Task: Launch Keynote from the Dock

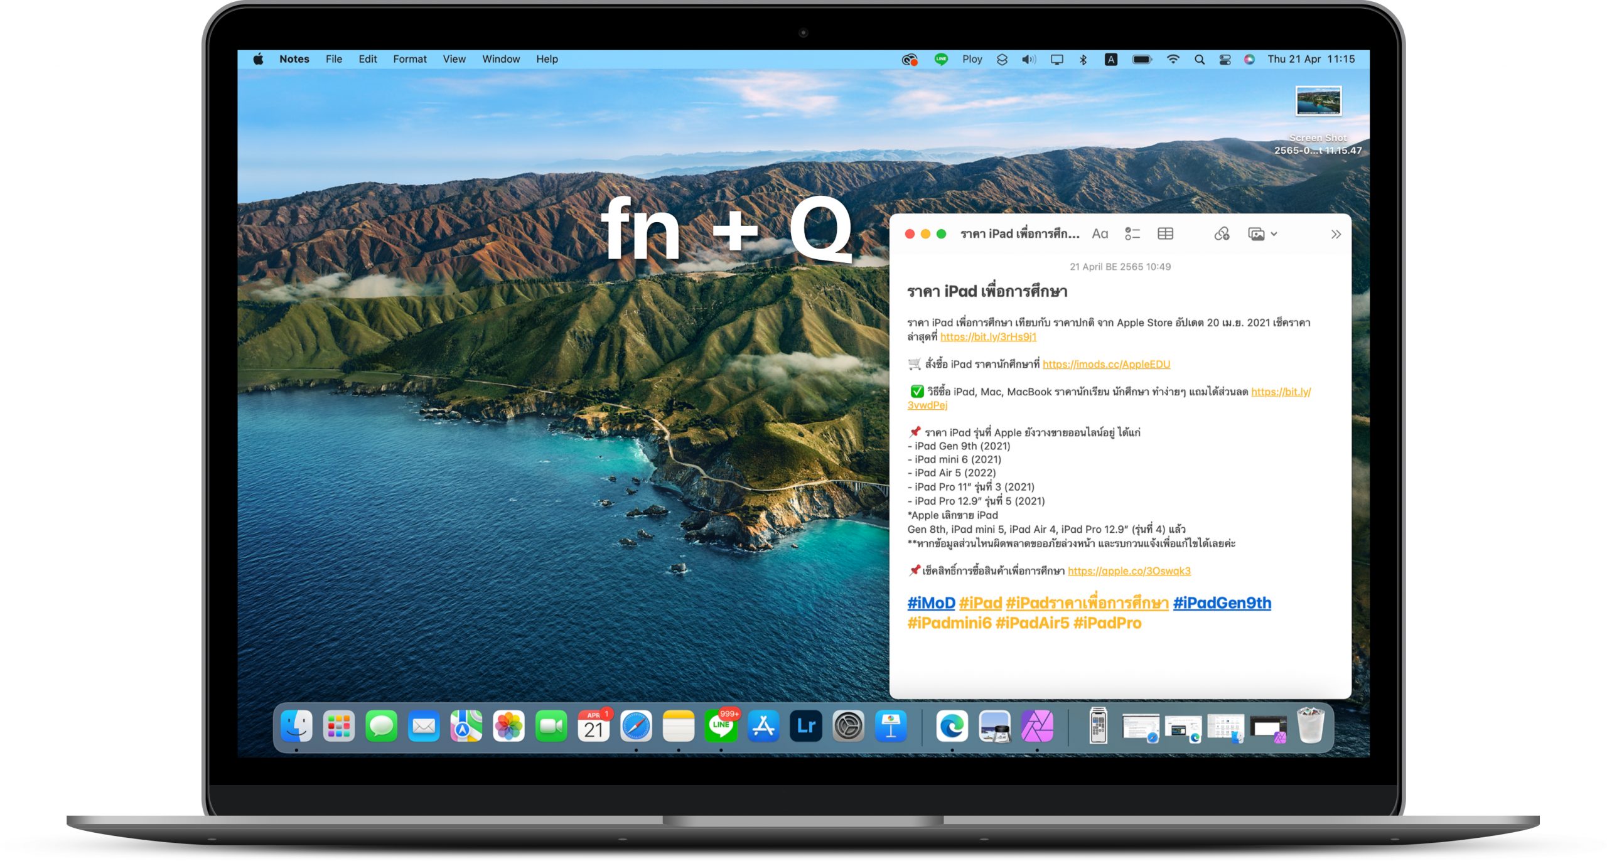Action: click(x=891, y=727)
